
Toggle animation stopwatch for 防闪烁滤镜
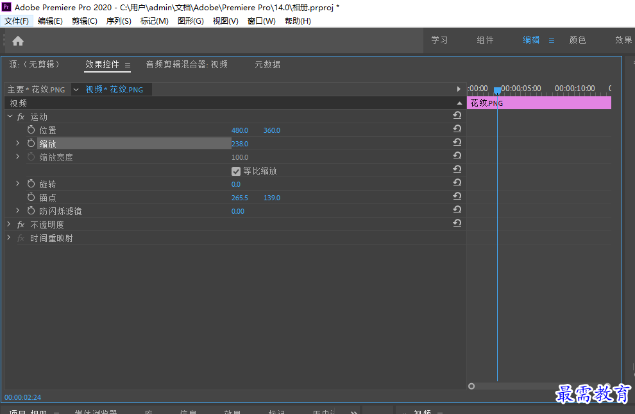click(x=31, y=211)
